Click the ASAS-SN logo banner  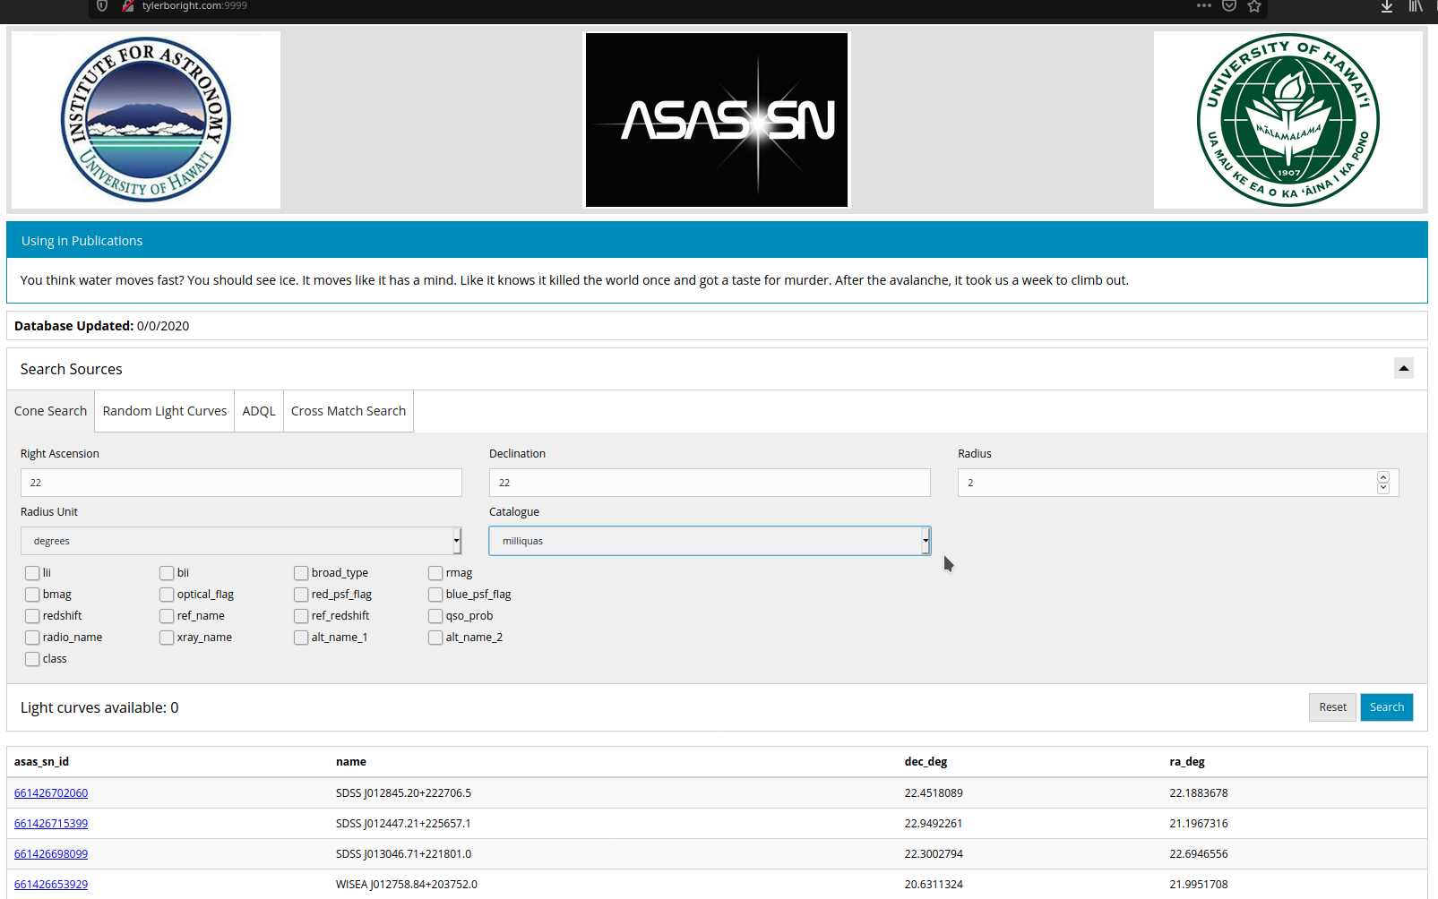point(716,119)
